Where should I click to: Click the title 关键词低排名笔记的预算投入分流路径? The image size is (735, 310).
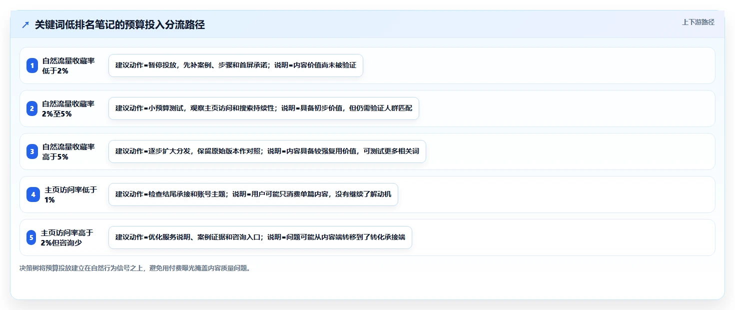(120, 25)
